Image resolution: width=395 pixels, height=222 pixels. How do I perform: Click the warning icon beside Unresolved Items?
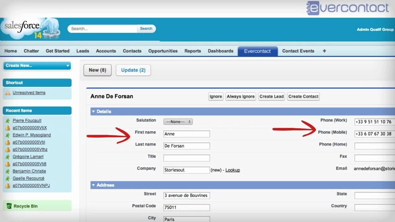click(8, 92)
